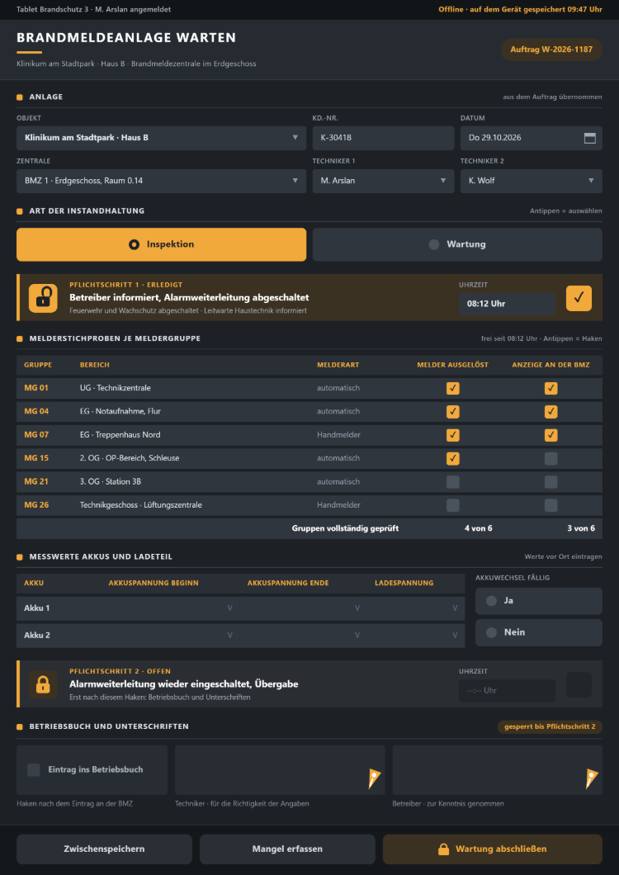Click the Kd.-Nr. field K-30418
The width and height of the screenshot is (619, 875).
[384, 138]
